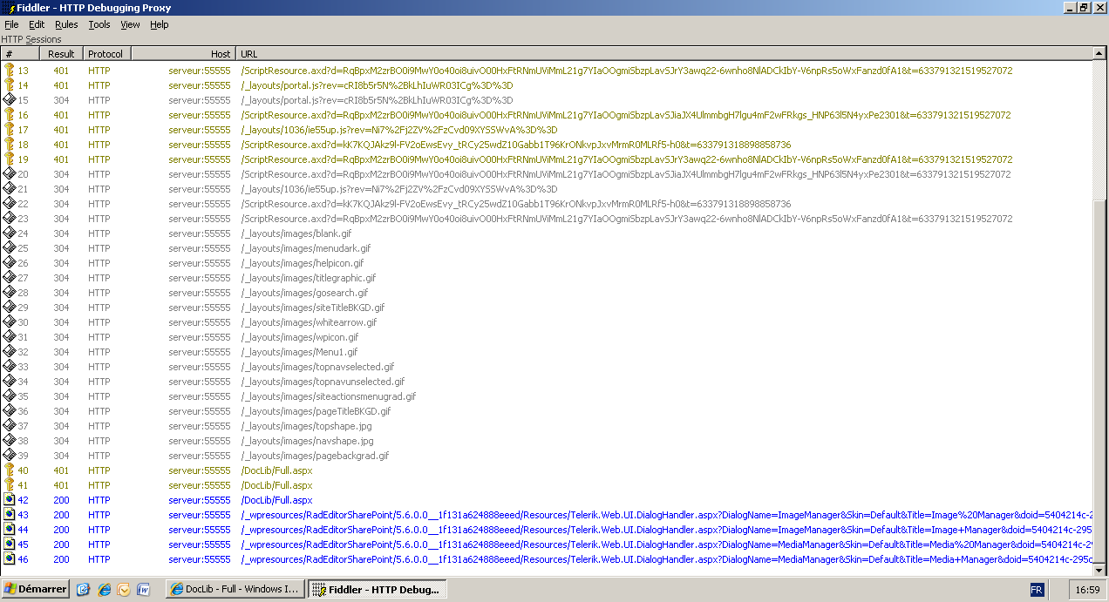Image resolution: width=1109 pixels, height=602 pixels.
Task: Click the page icon of session 42
Action: click(9, 500)
